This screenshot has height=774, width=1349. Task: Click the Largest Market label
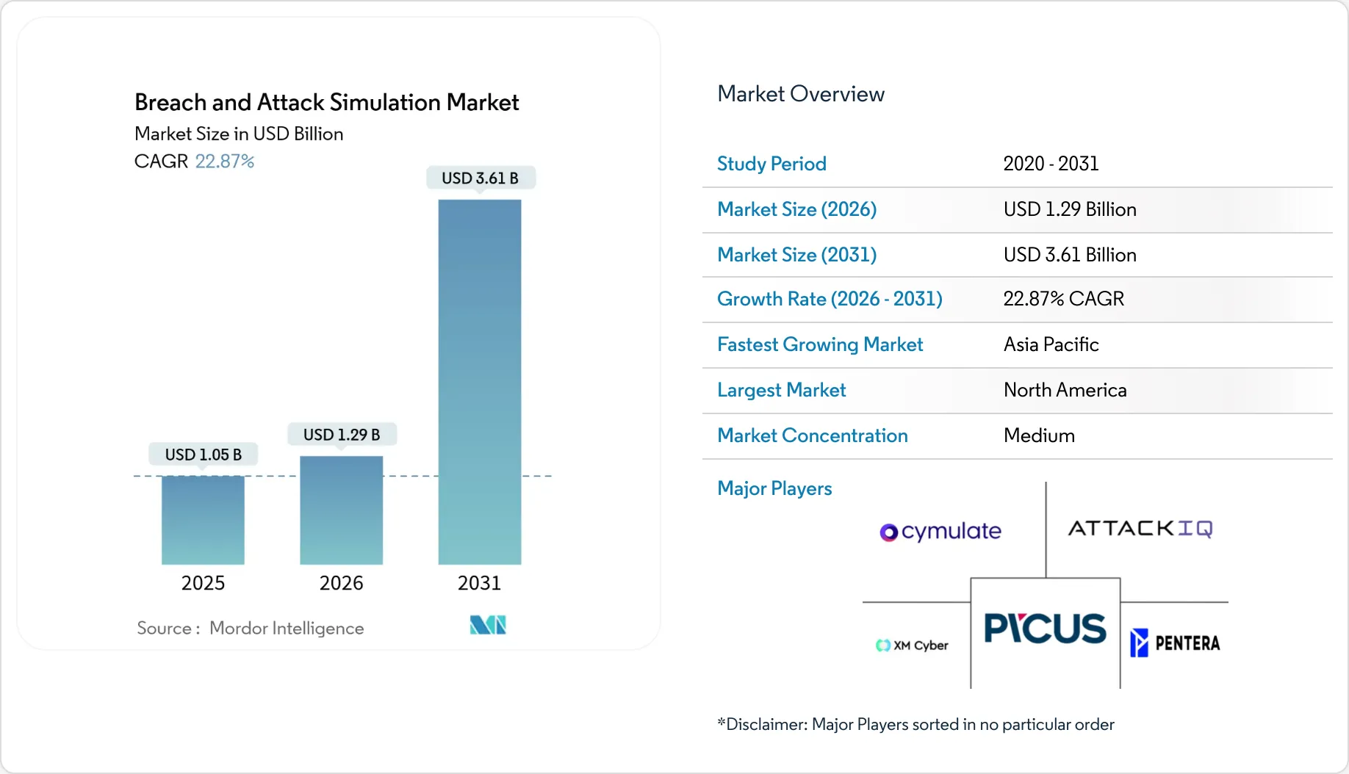[781, 390]
